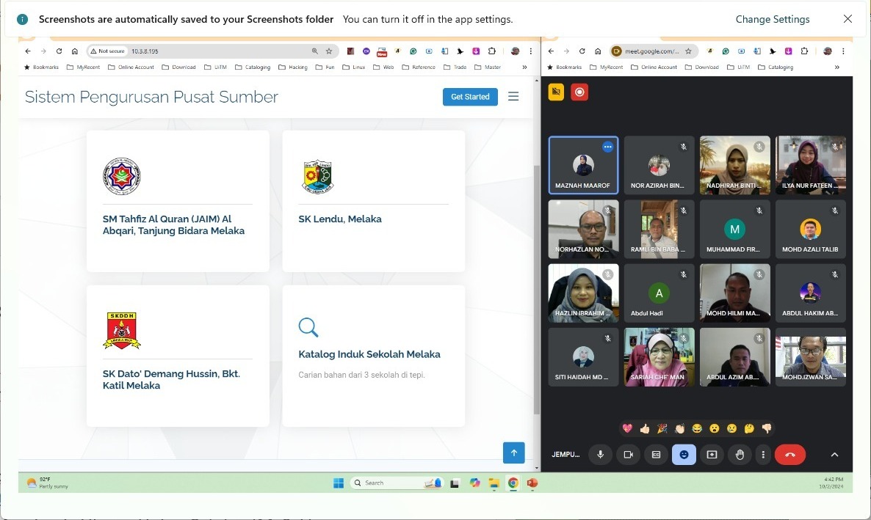Viewport: 871px width, 520px height.
Task: Open the hamburger menu on Pusat Sumber site
Action: (x=513, y=97)
